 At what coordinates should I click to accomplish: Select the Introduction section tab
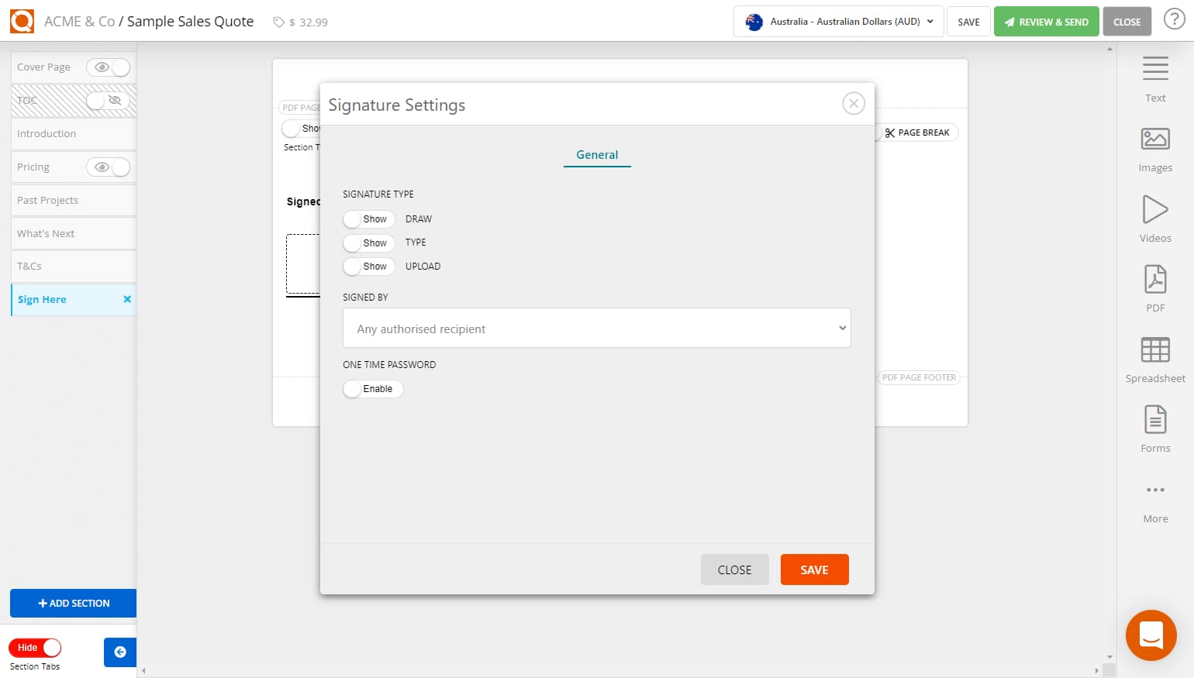click(47, 133)
